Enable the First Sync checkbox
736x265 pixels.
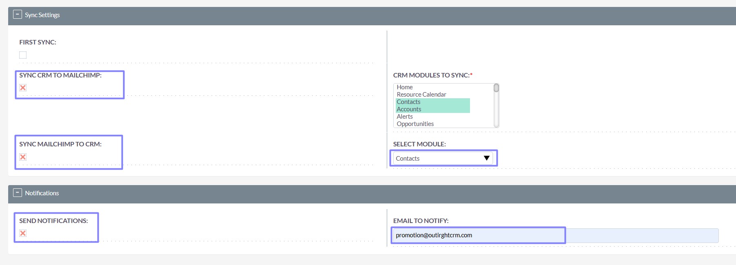23,55
